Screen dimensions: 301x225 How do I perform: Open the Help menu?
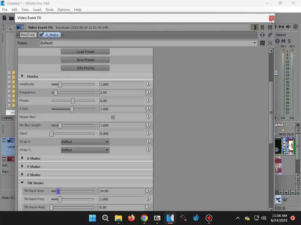tap(78, 10)
